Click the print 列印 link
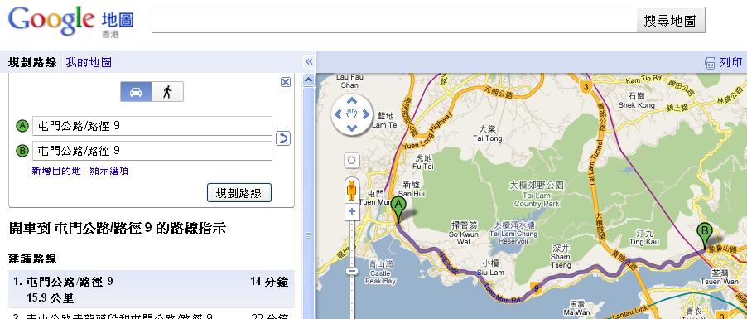Viewport: 747px width, 319px height. 723,62
